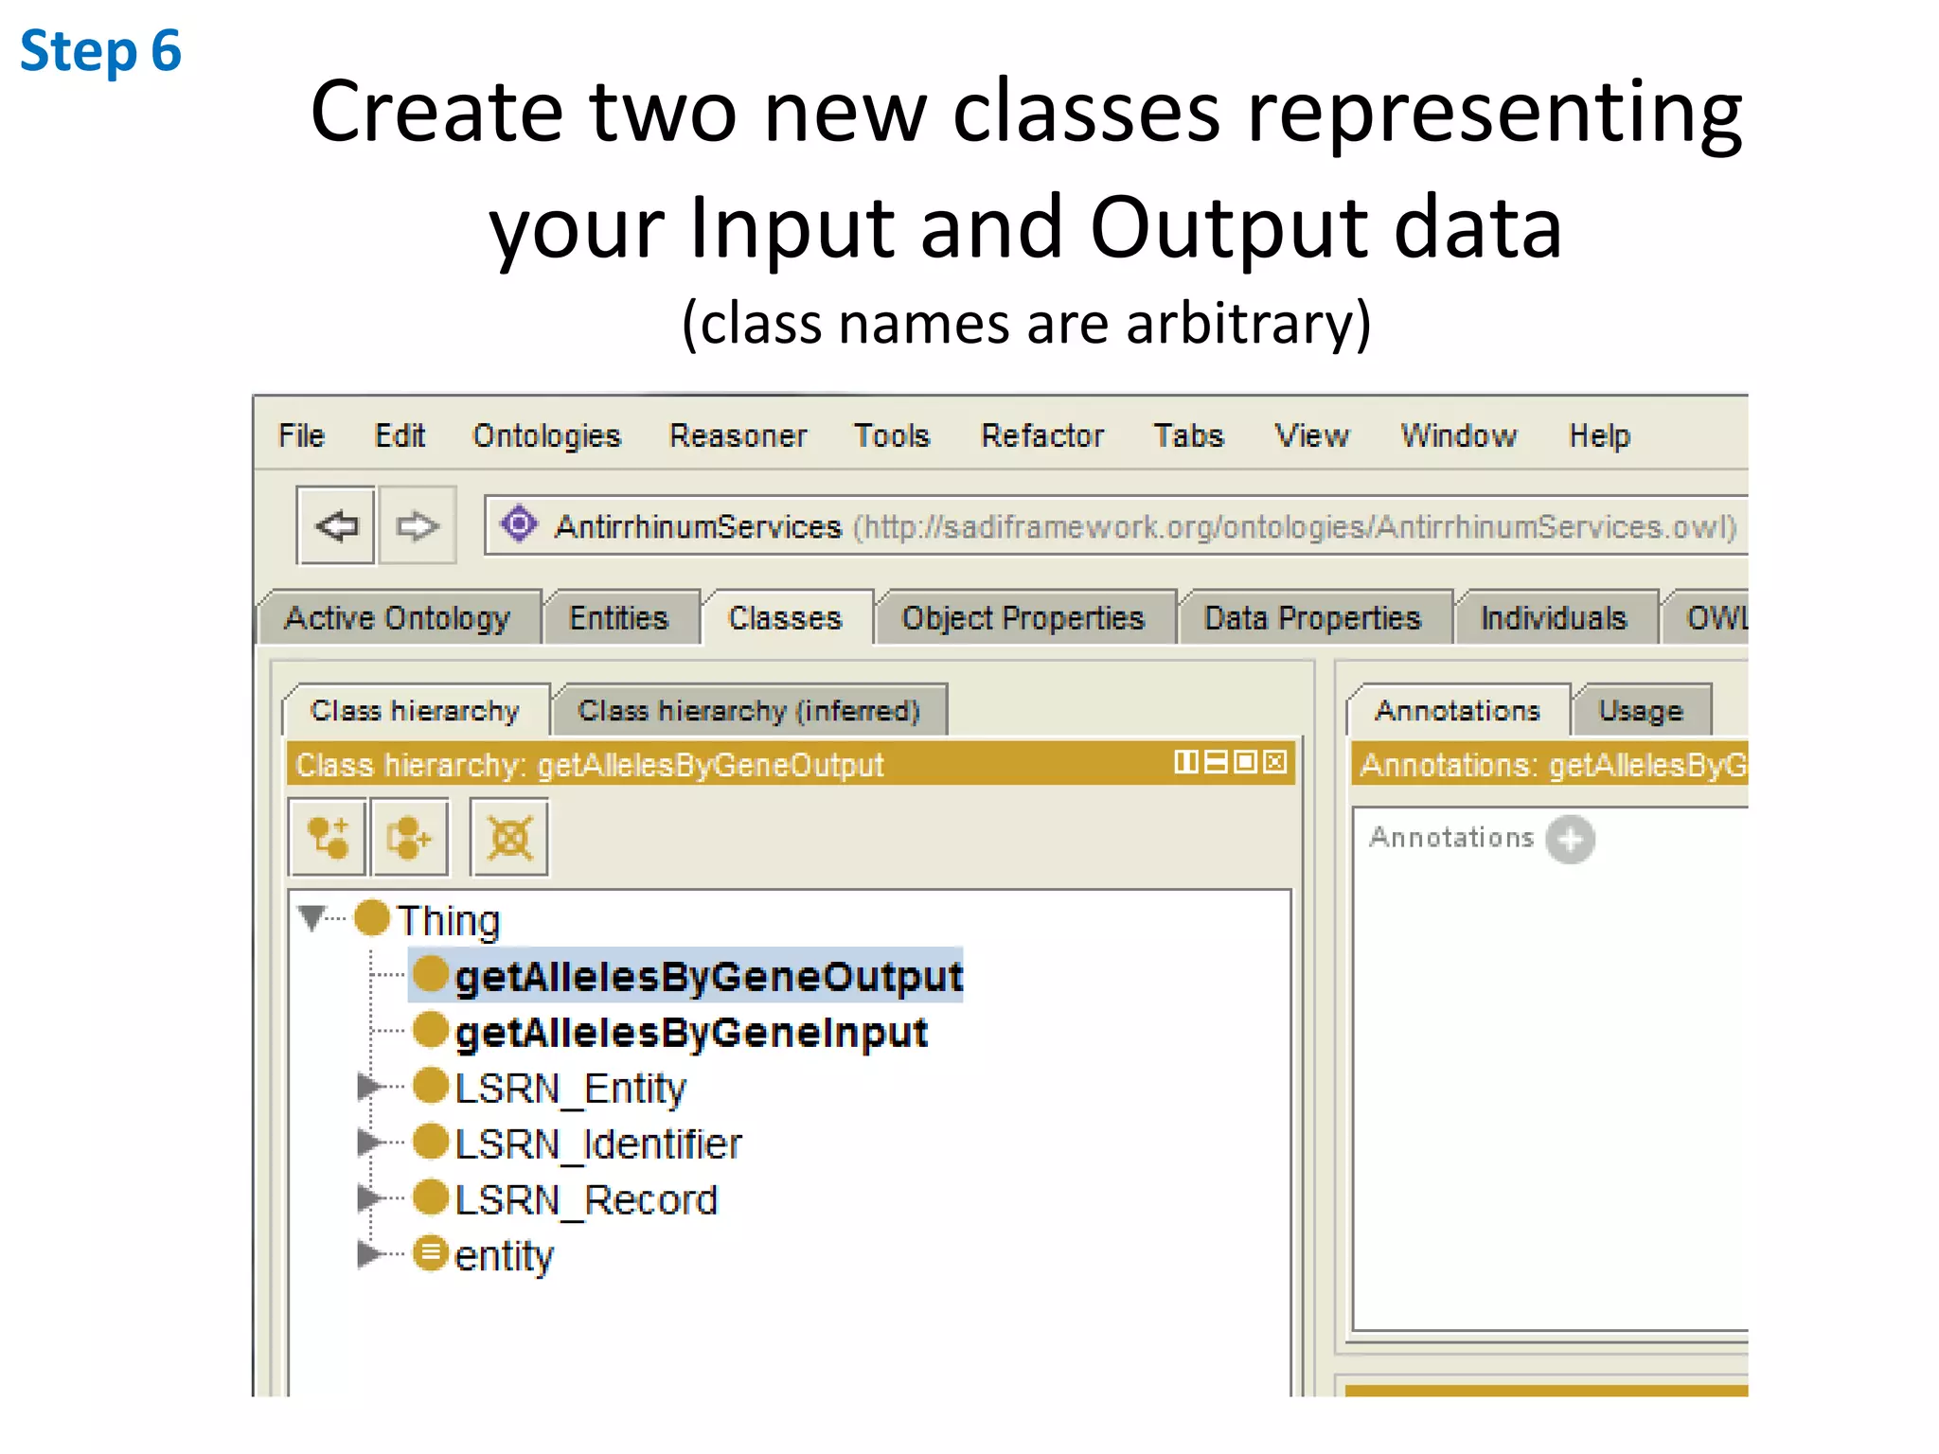Select the Thing root class label
Viewport: 1939px width, 1454px height.
448,920
